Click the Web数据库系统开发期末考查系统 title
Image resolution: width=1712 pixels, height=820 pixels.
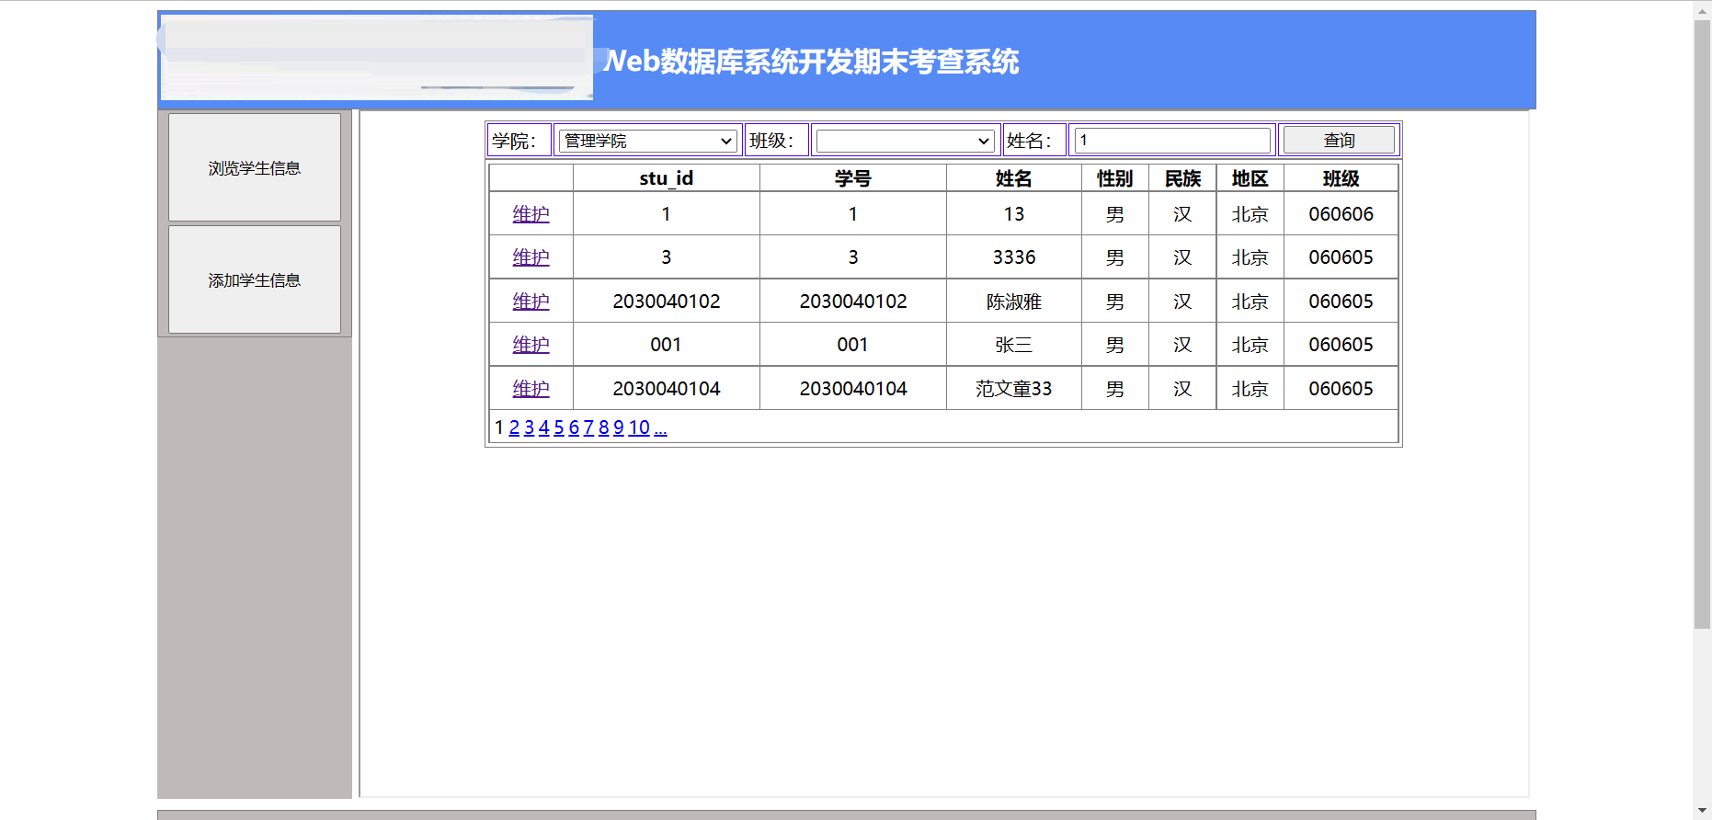point(811,62)
